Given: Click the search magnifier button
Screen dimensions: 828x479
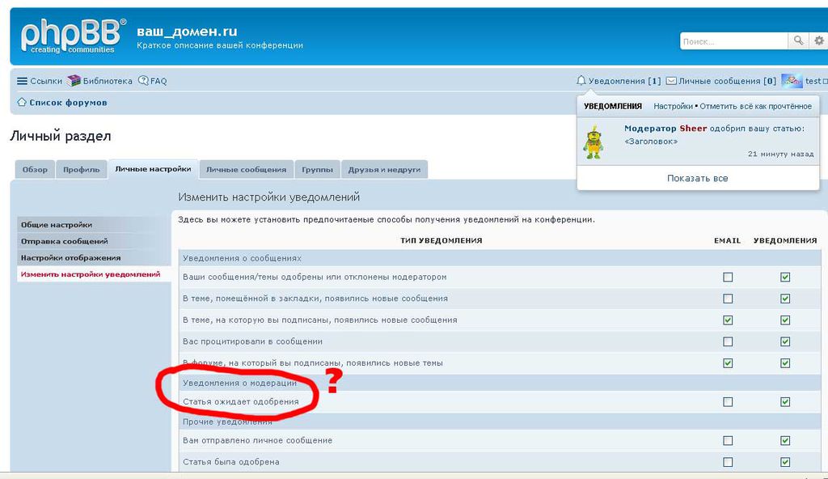Looking at the screenshot, I should point(798,40).
